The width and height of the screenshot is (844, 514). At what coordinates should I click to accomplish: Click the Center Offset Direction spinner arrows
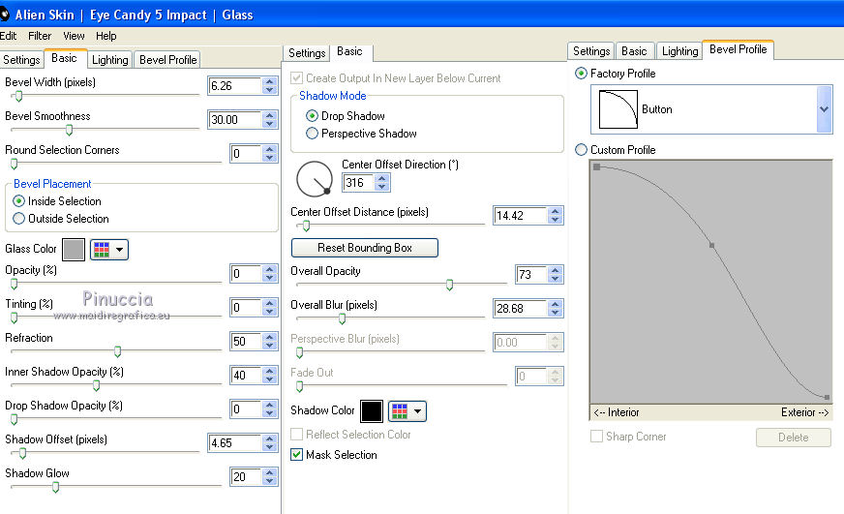(x=381, y=183)
